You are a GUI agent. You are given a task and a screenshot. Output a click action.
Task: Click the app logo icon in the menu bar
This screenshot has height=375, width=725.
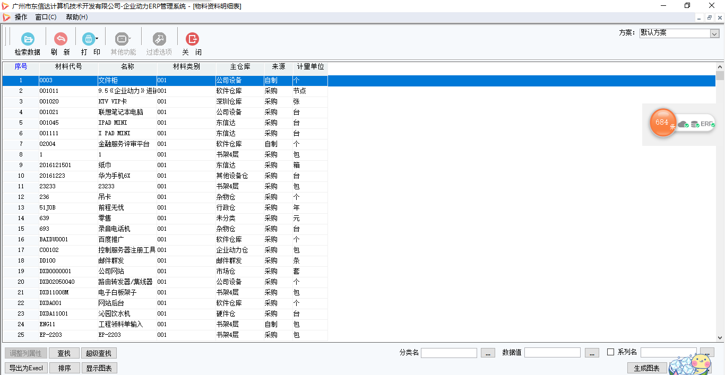[x=6, y=17]
